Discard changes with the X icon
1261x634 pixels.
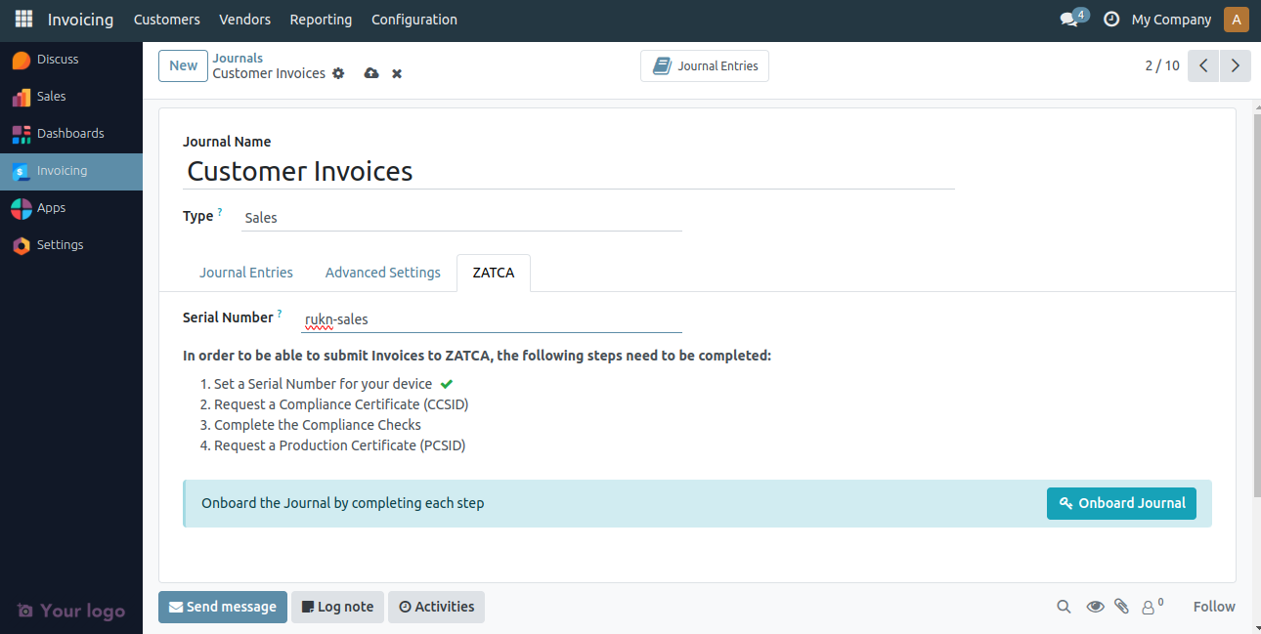pos(396,73)
